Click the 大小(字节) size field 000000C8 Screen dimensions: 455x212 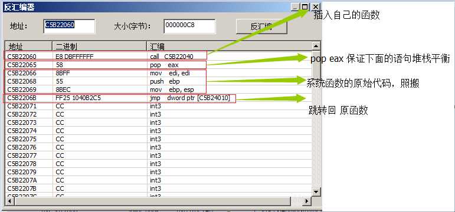click(x=189, y=26)
